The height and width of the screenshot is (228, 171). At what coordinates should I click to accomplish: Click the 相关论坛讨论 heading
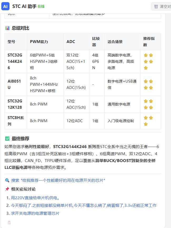tap(23, 189)
